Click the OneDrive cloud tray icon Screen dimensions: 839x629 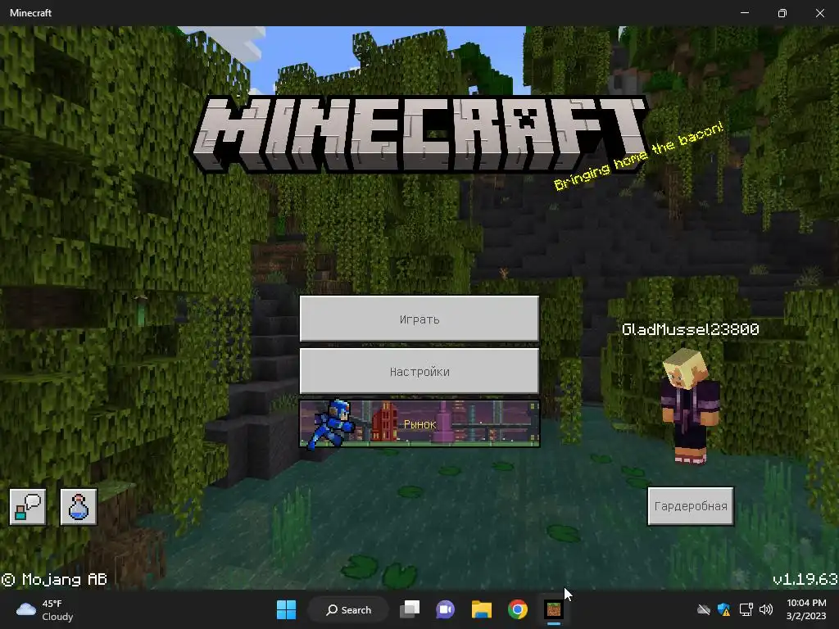click(x=704, y=609)
